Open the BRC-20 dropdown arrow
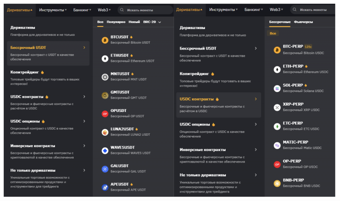 pos(160,22)
